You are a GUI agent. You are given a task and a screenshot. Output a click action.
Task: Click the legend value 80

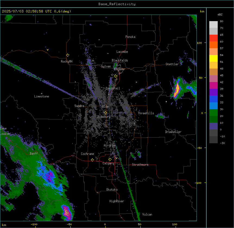tap(222, 21)
